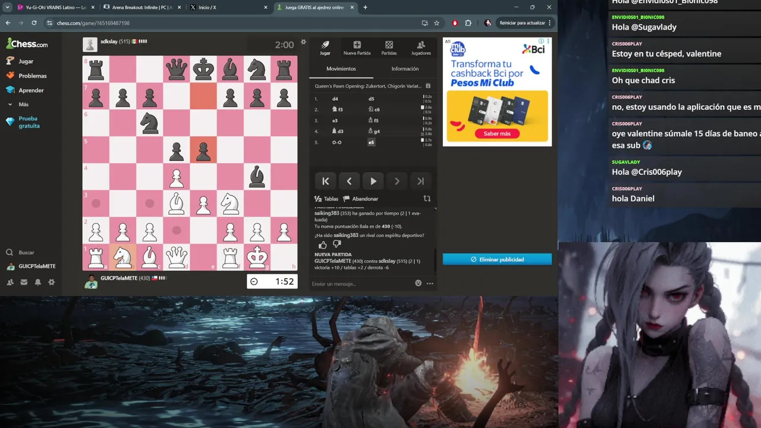The height and width of the screenshot is (428, 761).
Task: Open the sidebar settings gear icon
Action: click(x=51, y=282)
